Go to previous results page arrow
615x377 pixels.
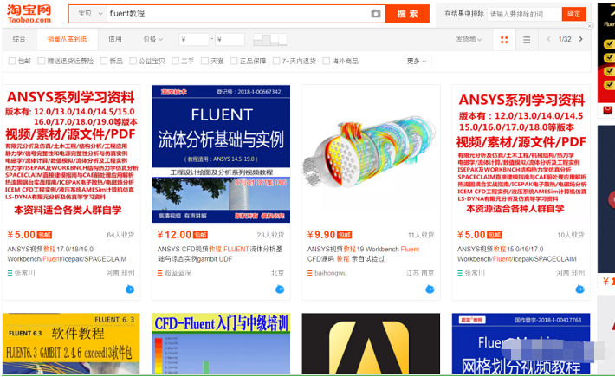click(548, 39)
